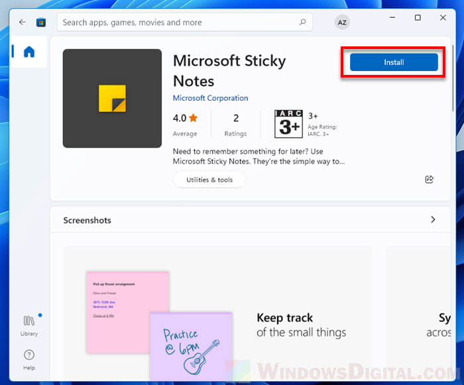Click the Microsoft Sticky Notes title
This screenshot has width=464, height=385.
pyautogui.click(x=229, y=71)
